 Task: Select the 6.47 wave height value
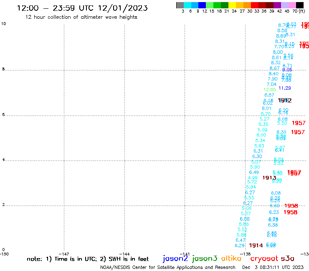pos(241,240)
